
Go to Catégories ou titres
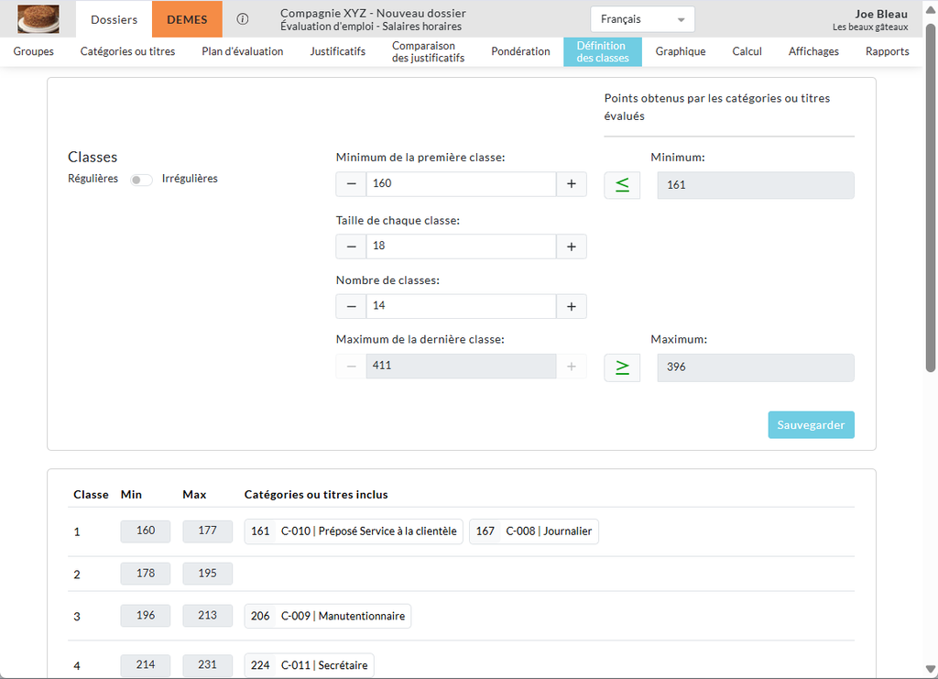pyautogui.click(x=127, y=51)
